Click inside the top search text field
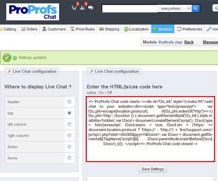The height and width of the screenshot is (181, 218). coord(130,8)
